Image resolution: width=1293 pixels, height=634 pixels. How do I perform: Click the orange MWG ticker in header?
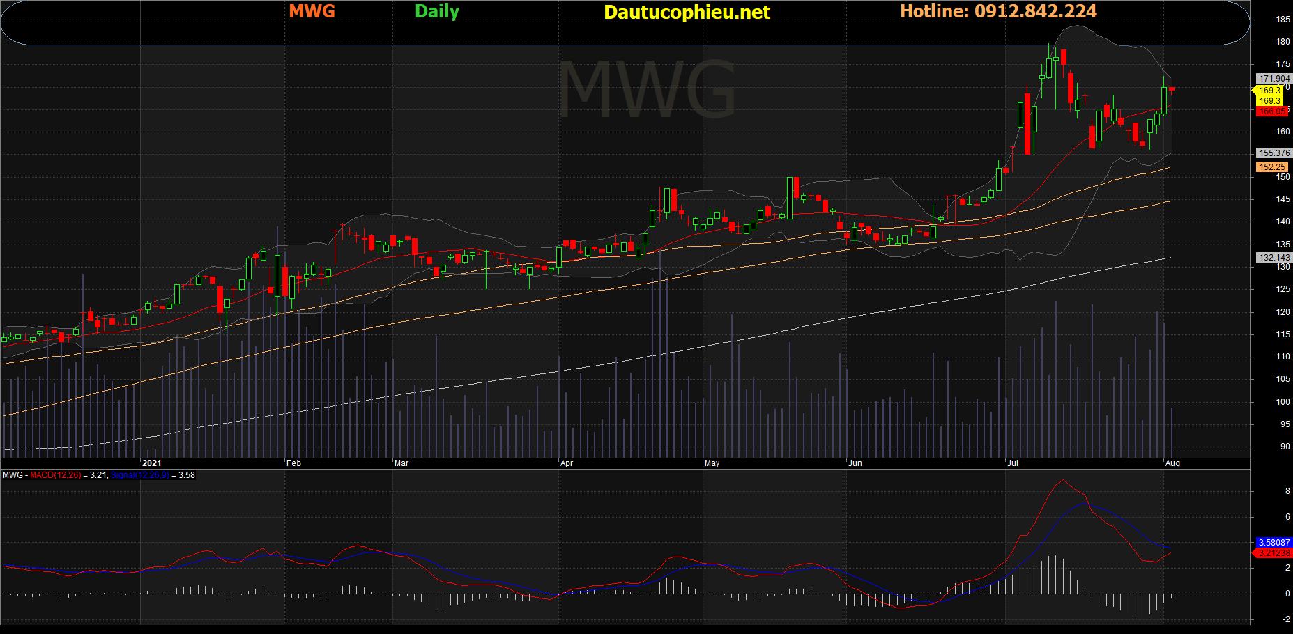pyautogui.click(x=312, y=11)
